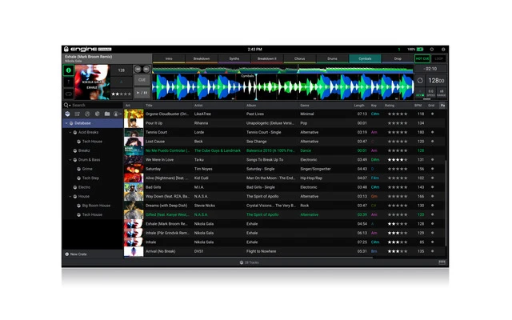Jump to the Drums cue section
The image size is (512, 320).
pyautogui.click(x=332, y=58)
